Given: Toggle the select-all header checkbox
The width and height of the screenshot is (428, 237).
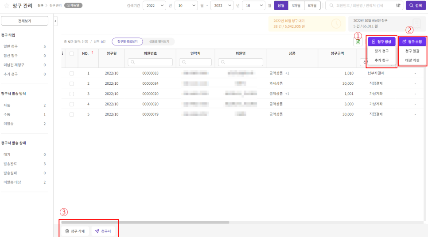Looking at the screenshot, I should tap(71, 54).
